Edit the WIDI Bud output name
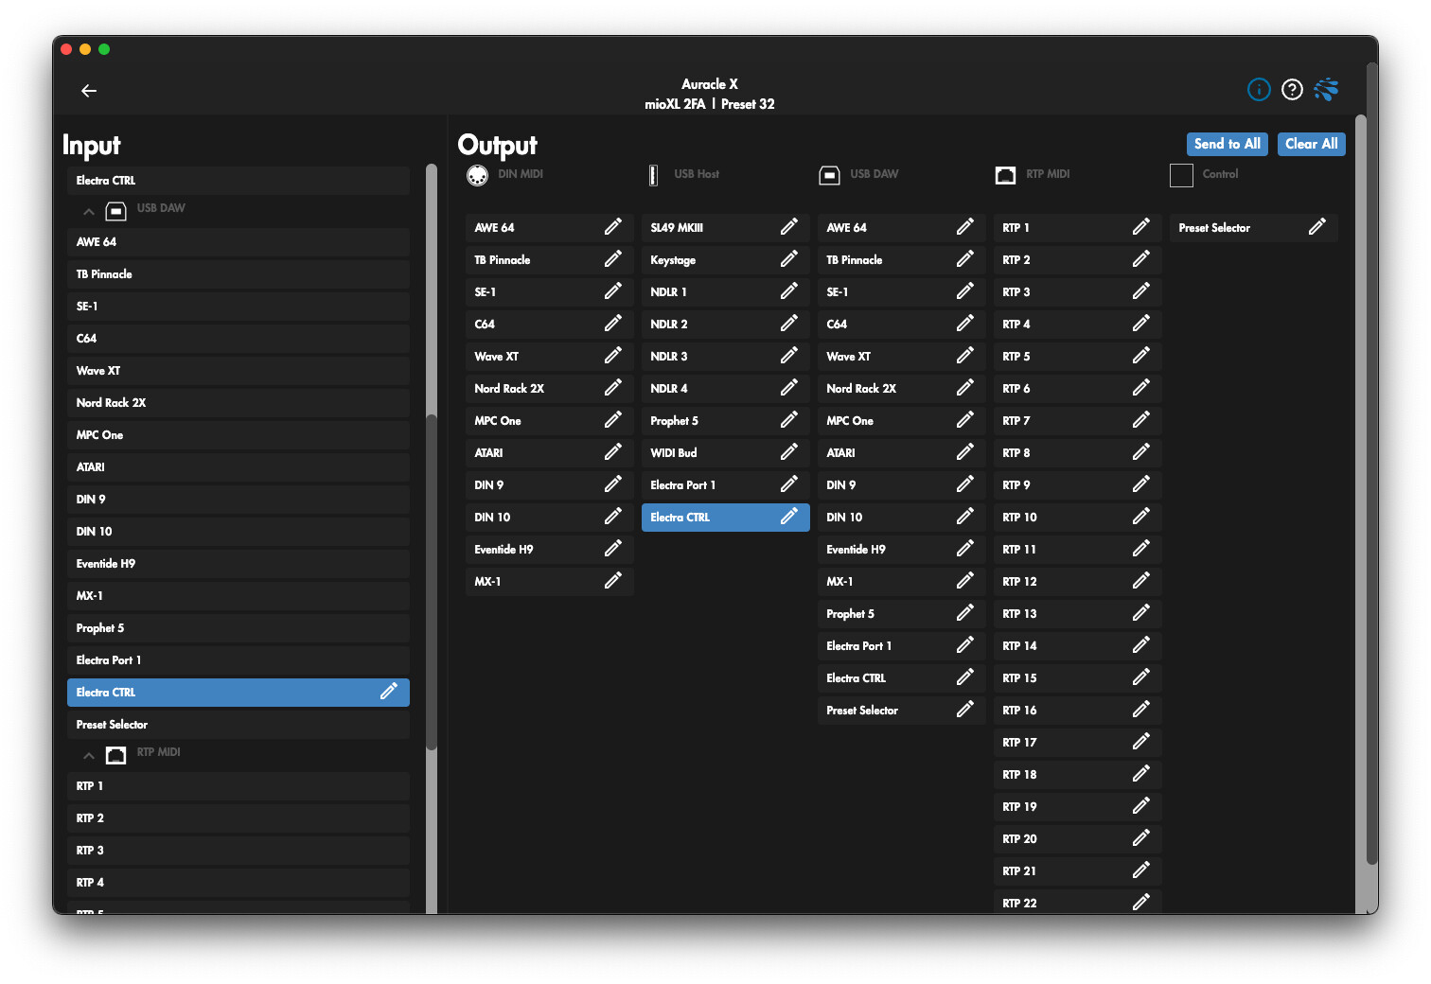Image resolution: width=1431 pixels, height=984 pixels. pyautogui.click(x=789, y=452)
